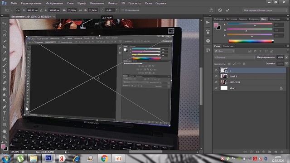Open the workspace selector dropdown
The image size is (290, 163).
(265, 10)
